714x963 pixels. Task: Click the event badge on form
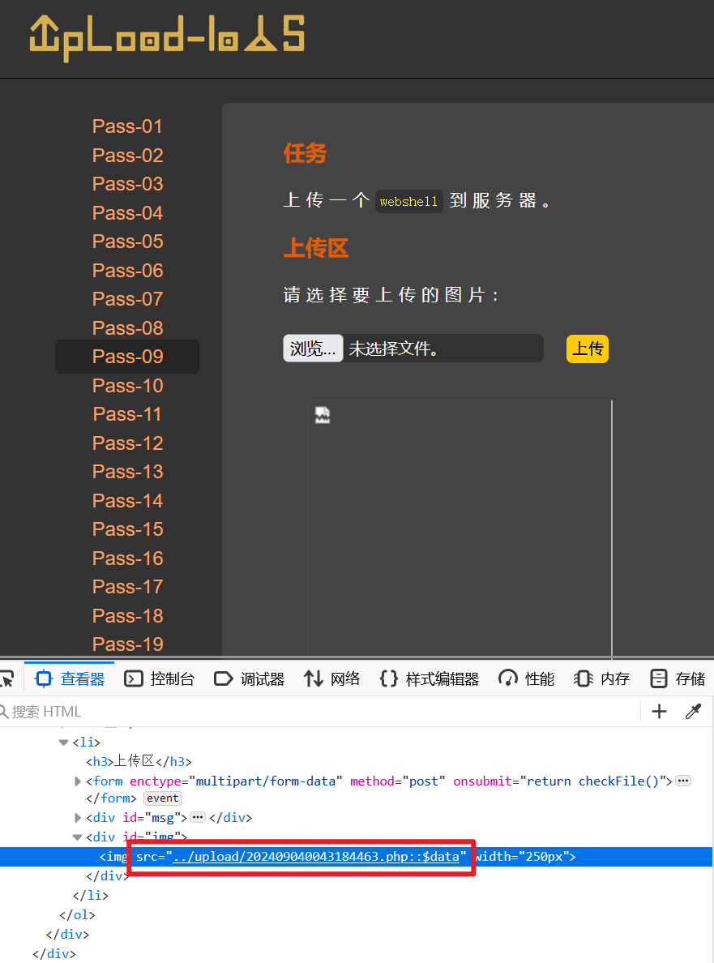point(163,798)
